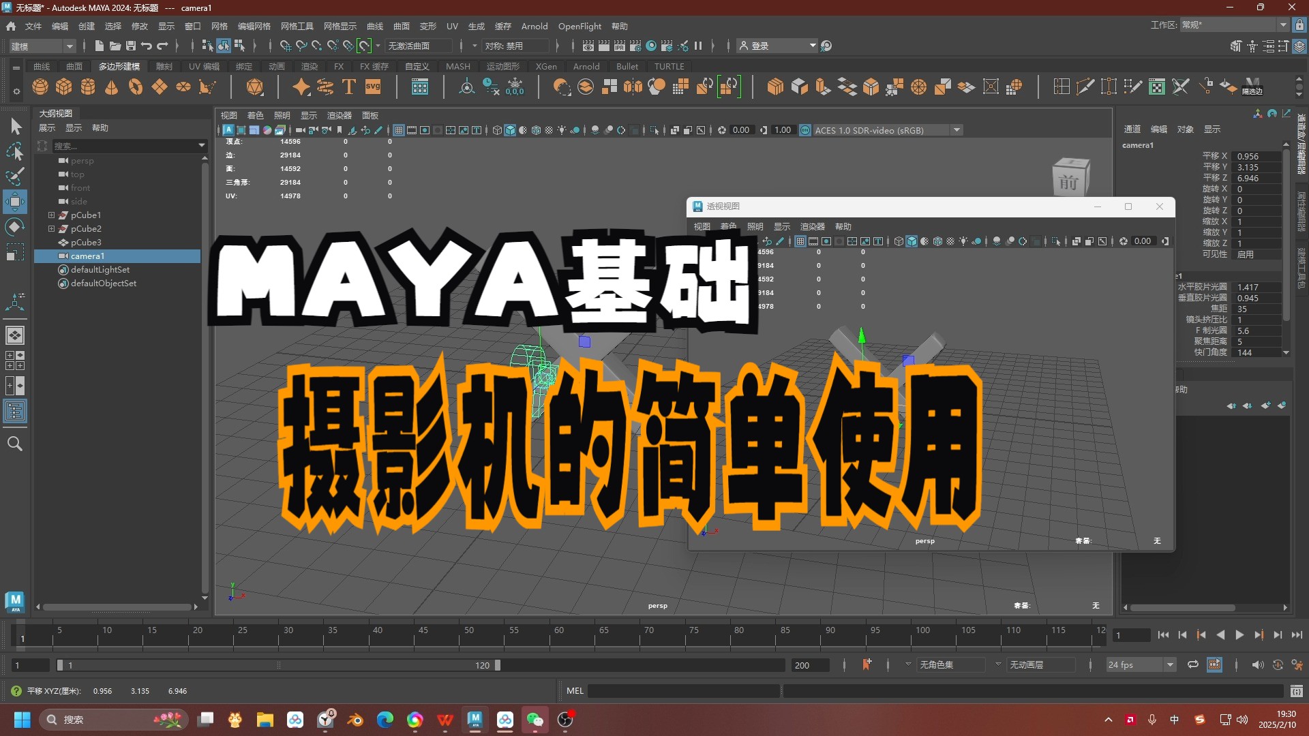
Task: Switch to the UV 编辑 shelf tab
Action: (204, 66)
